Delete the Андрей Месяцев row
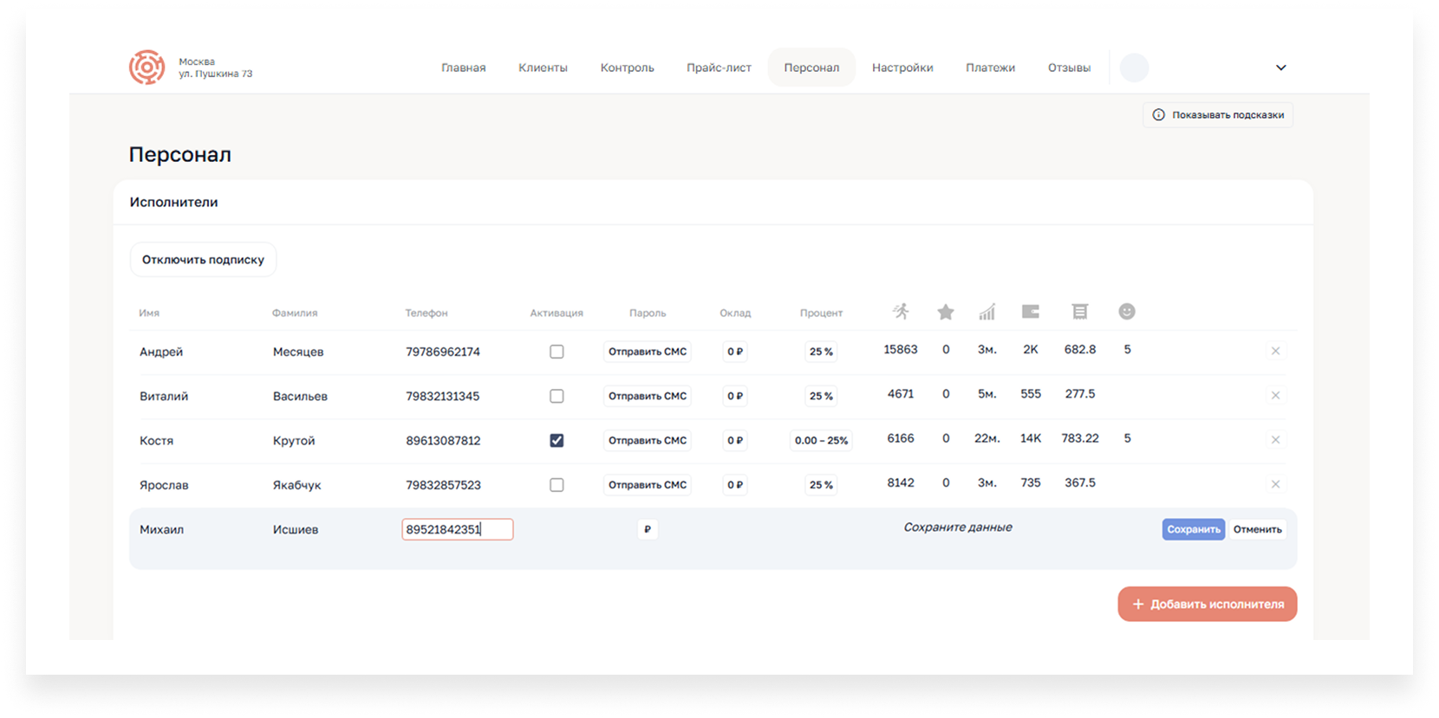Image resolution: width=1439 pixels, height=718 pixels. [x=1275, y=351]
